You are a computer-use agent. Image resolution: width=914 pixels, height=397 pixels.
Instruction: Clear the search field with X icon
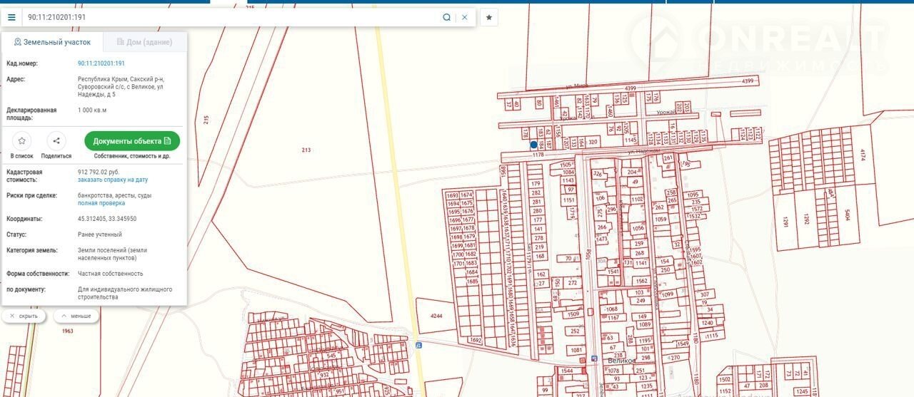click(x=465, y=17)
